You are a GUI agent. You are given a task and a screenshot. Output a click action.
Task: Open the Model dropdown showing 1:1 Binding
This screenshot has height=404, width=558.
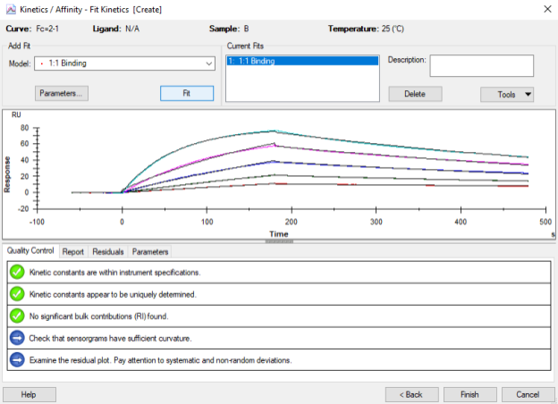(x=124, y=64)
